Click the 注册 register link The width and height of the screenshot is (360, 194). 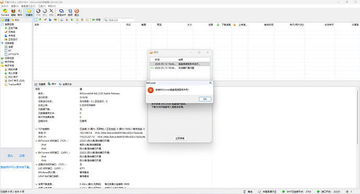[22, 156]
